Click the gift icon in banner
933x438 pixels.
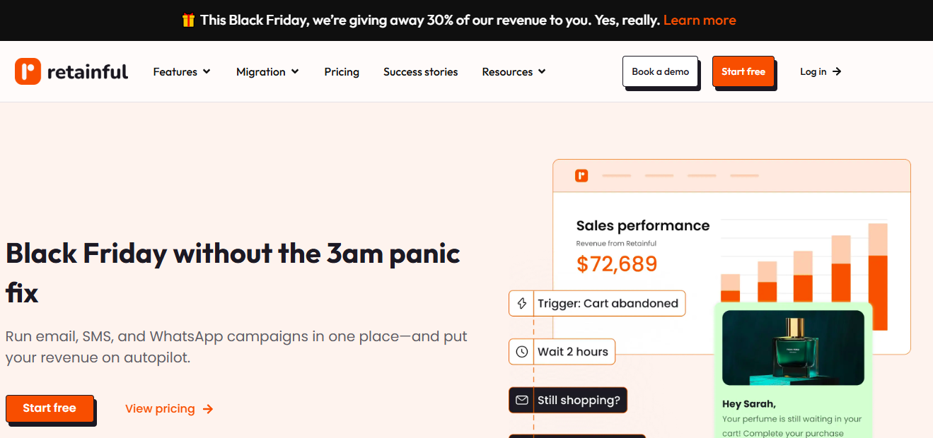(x=188, y=20)
